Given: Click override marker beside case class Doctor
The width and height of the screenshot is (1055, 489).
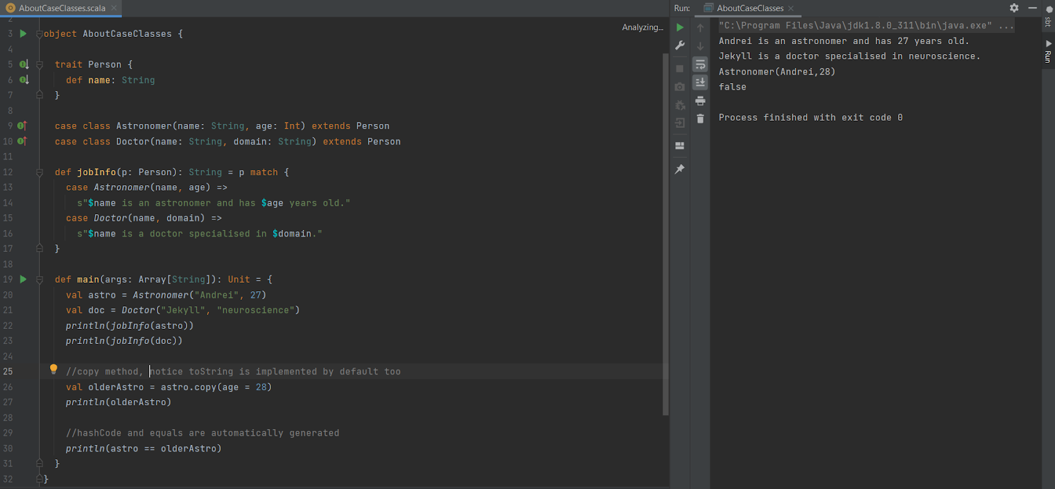Looking at the screenshot, I should click(x=22, y=141).
